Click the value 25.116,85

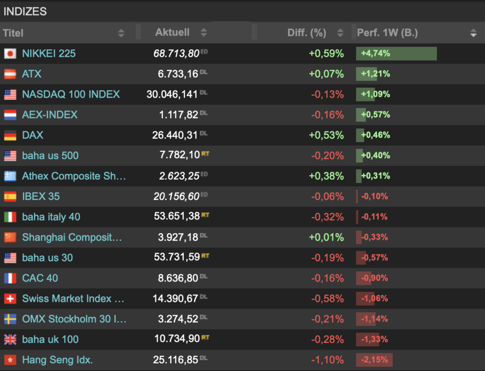click(x=175, y=360)
